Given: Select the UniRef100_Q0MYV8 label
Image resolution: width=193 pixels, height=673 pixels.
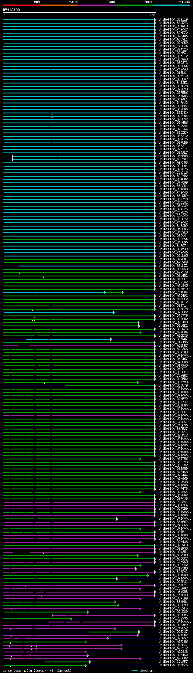Looking at the screenshot, I should point(173,382).
